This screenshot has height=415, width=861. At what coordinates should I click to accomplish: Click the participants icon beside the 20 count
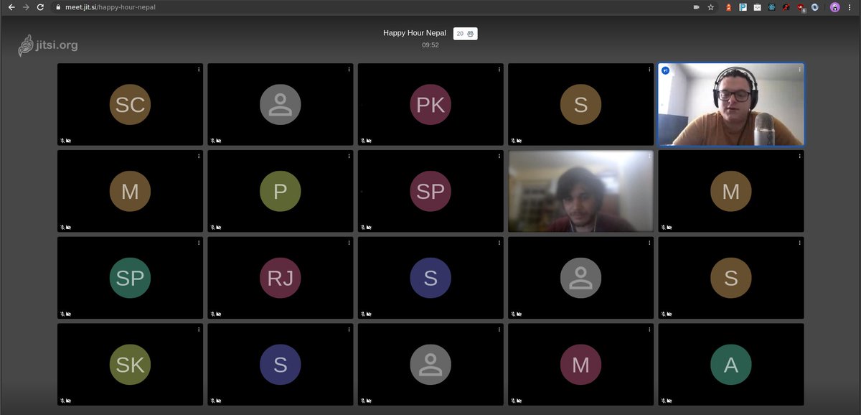coord(470,33)
